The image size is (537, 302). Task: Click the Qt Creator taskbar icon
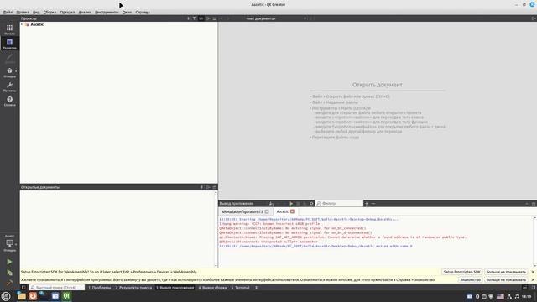click(x=66, y=296)
